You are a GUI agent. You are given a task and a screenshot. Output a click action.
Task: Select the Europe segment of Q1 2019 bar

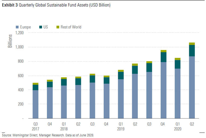[121, 99]
